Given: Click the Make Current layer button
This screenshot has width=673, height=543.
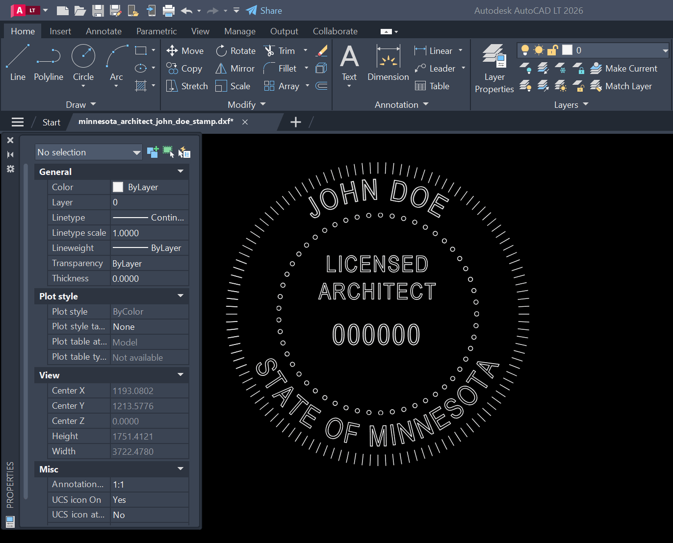Looking at the screenshot, I should click(623, 68).
